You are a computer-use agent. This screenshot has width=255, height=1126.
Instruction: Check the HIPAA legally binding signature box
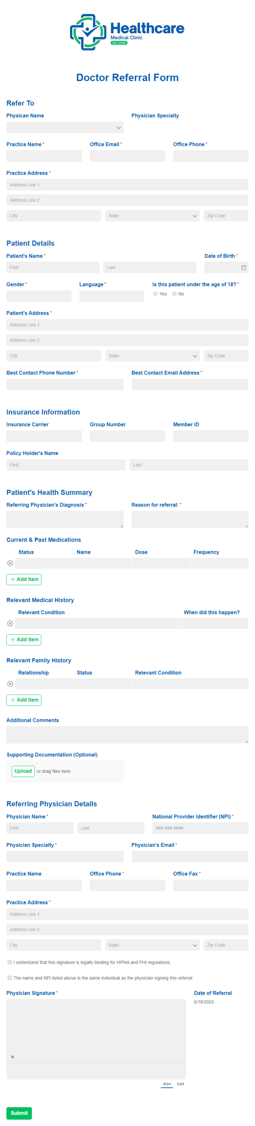point(10,962)
